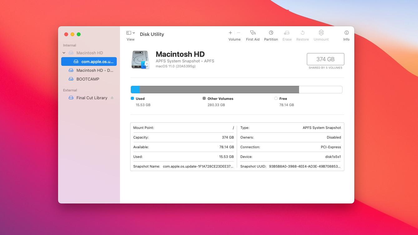Click the External sidebar section header
This screenshot has width=418, height=235.
70,90
